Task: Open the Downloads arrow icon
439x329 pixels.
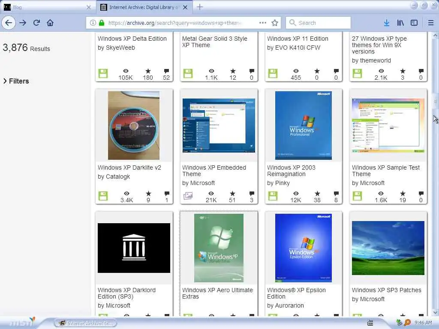Action: (x=386, y=23)
